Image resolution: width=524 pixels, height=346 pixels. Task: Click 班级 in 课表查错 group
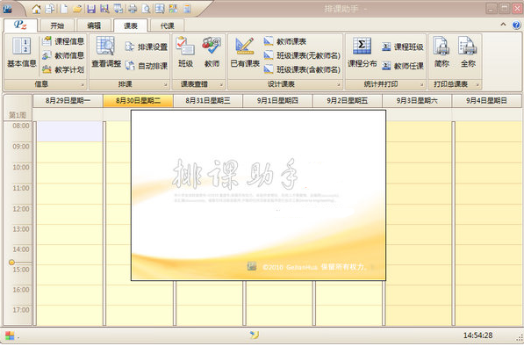185,52
